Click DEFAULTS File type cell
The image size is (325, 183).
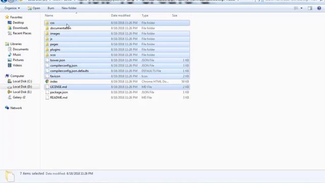click(x=151, y=71)
